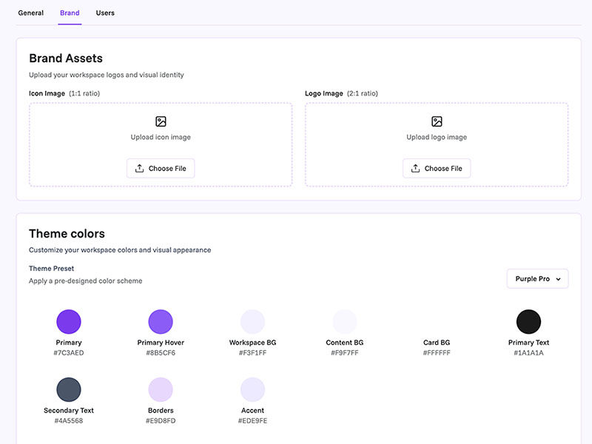
Task: Select the Primary Hover color swatch
Action: tap(161, 322)
